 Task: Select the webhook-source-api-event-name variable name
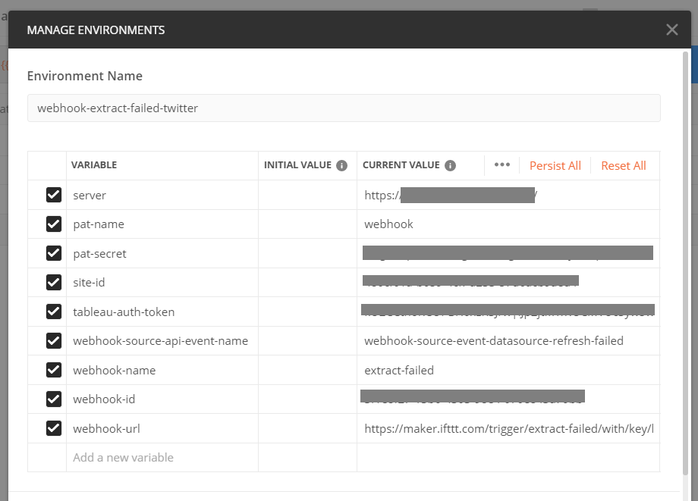pyautogui.click(x=160, y=341)
